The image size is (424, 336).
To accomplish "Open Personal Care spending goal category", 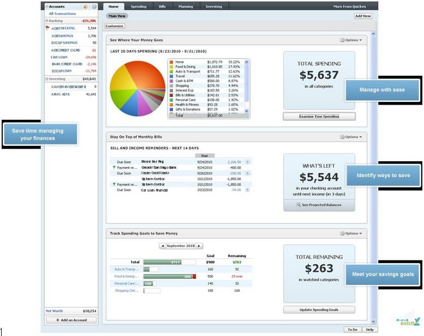I will (x=126, y=283).
